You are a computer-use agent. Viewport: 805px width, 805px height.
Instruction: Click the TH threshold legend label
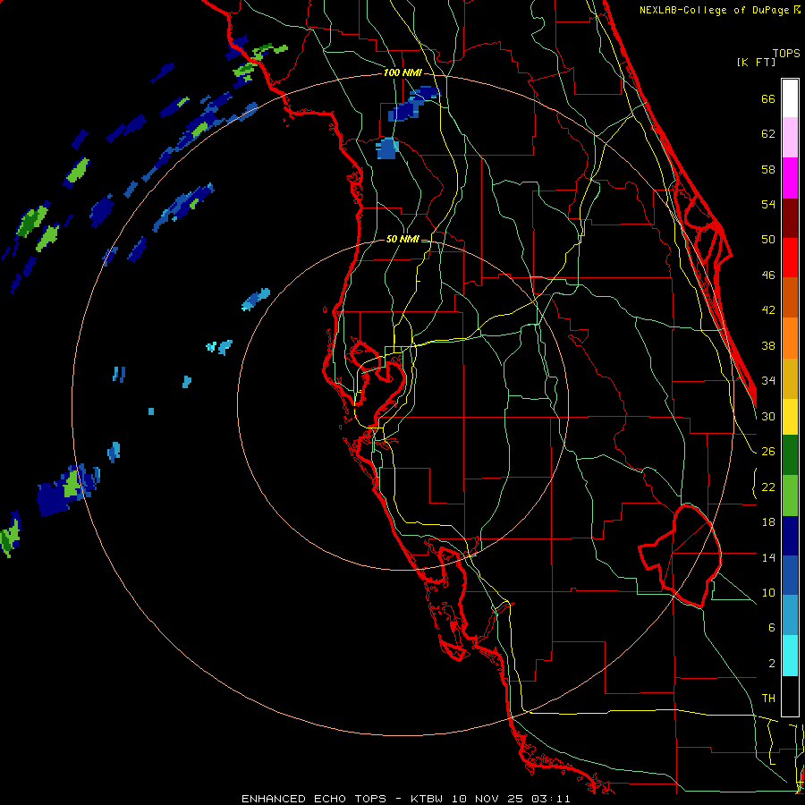click(768, 699)
